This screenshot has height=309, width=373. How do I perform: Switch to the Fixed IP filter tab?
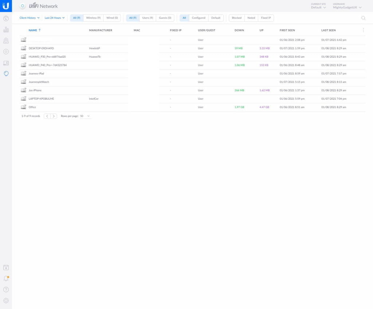pyautogui.click(x=266, y=18)
